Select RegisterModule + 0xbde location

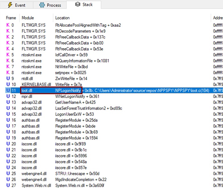pyautogui.click(x=75, y=126)
